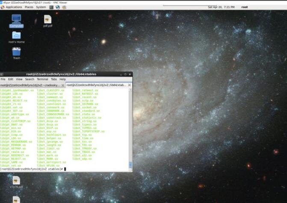Minimize the terminal window
287x203 pixels.
click(121, 75)
